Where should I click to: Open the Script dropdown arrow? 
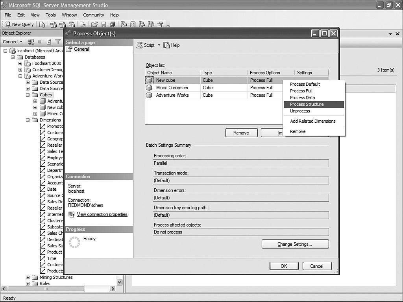159,45
